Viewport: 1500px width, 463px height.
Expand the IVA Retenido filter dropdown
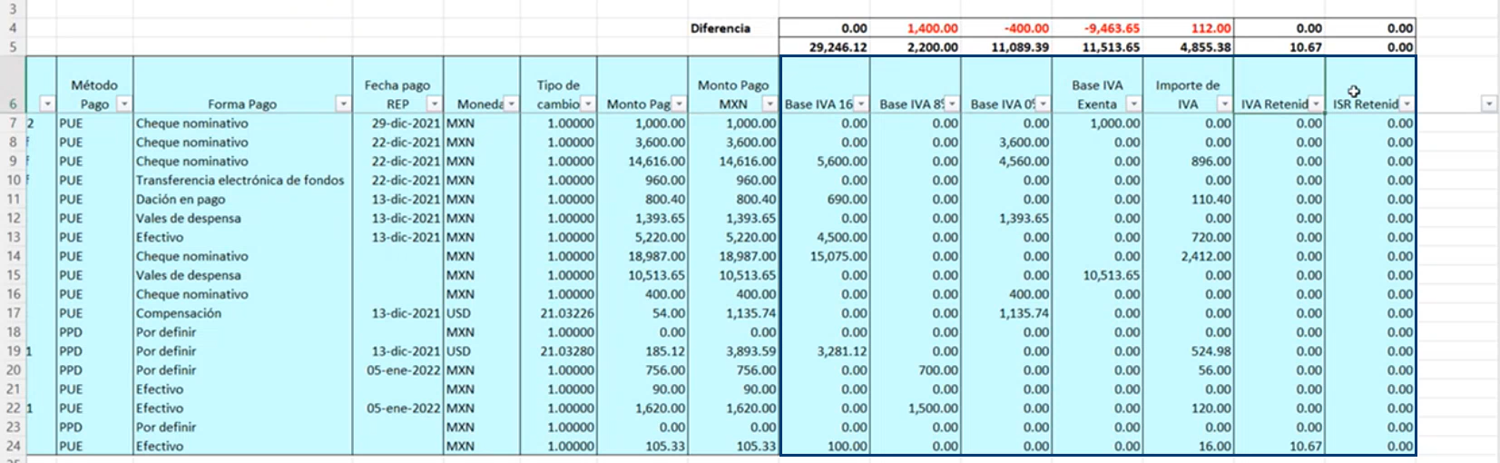pyautogui.click(x=1316, y=104)
